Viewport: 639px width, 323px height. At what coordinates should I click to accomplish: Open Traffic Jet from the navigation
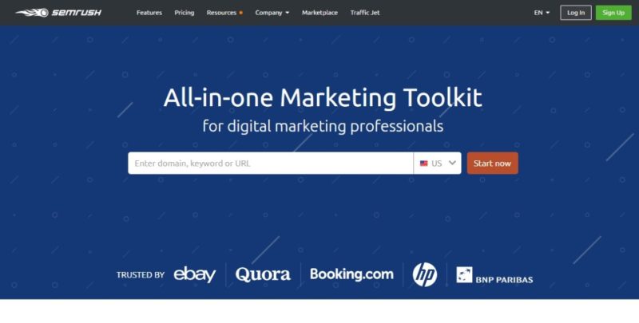(x=365, y=13)
